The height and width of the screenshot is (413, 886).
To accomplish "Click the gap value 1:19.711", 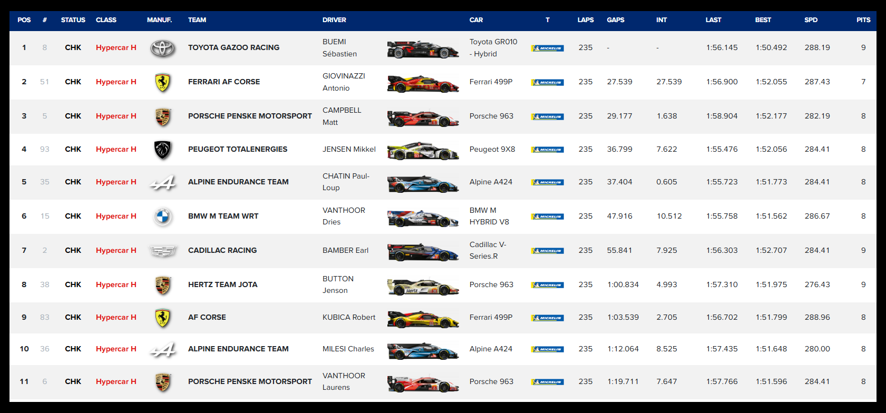I will [623, 382].
